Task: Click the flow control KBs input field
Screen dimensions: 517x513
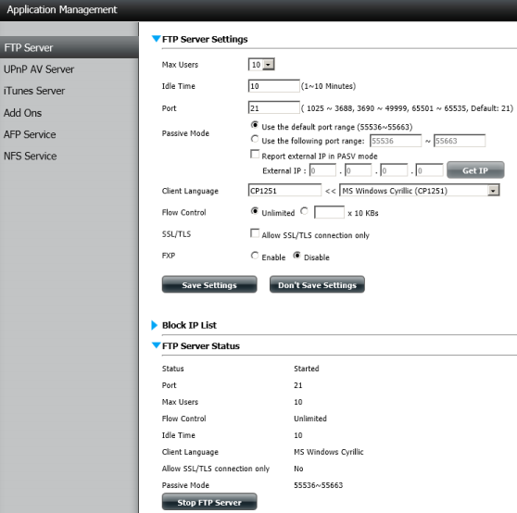Action: 330,212
